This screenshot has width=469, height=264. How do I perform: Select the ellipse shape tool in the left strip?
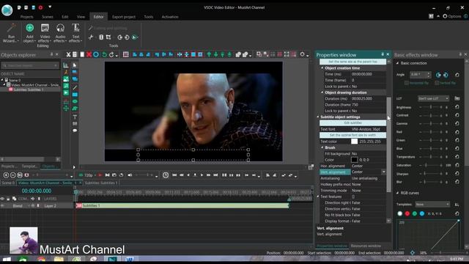[75, 101]
